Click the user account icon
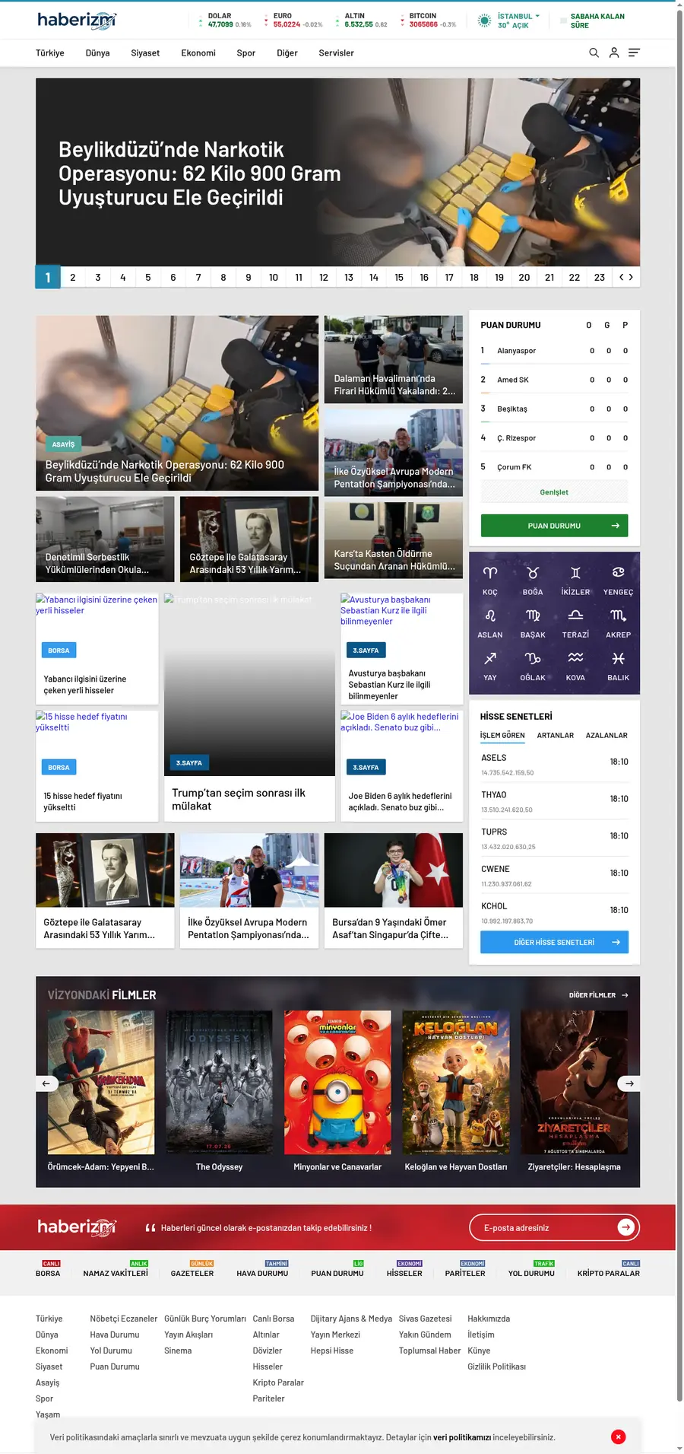Screen dimensions: 684x1454 (x=614, y=52)
